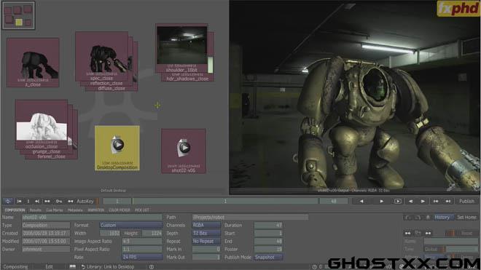Click the Duration value field
The image size is (481, 270).
click(268, 226)
